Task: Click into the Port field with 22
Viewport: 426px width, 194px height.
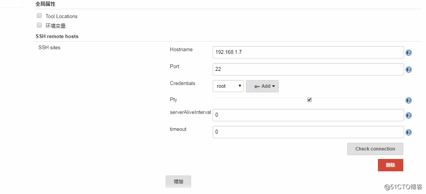Action: click(308, 69)
